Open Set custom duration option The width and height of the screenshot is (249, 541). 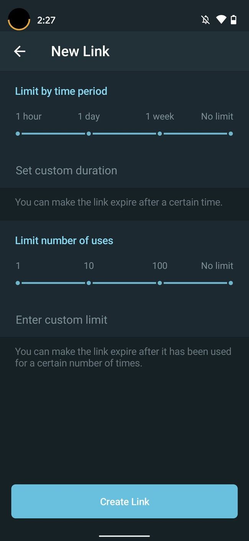(x=124, y=170)
